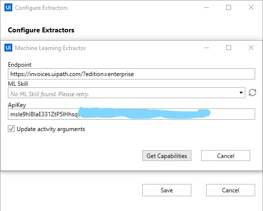The image size is (263, 211).
Task: Click the Get Capabilities button
Action: point(167,156)
